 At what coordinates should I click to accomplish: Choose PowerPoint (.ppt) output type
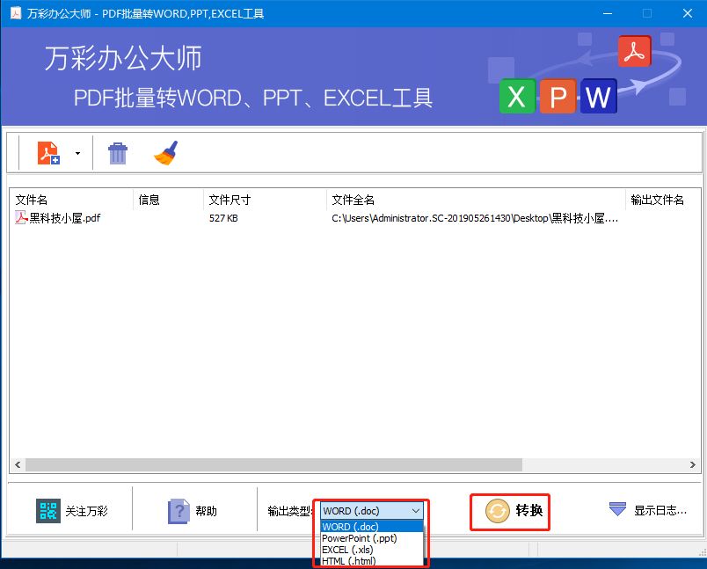372,538
